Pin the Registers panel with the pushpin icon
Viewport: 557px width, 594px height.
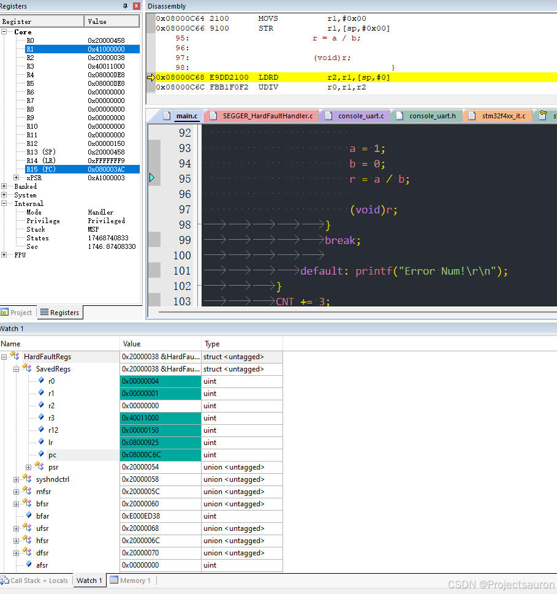[x=126, y=6]
